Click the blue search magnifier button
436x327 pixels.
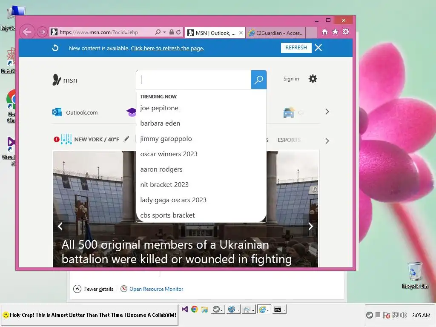tap(259, 80)
